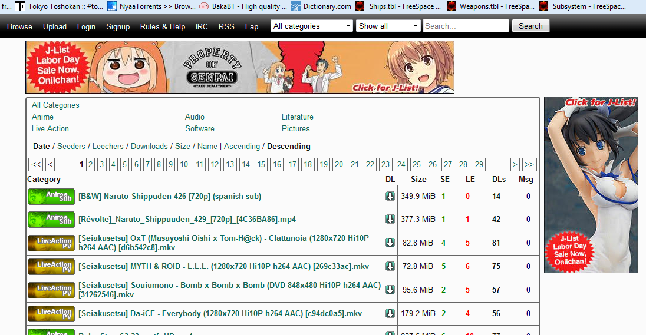Sort by Leechers

(x=108, y=146)
